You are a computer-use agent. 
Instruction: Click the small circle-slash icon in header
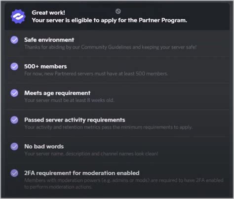point(118,11)
